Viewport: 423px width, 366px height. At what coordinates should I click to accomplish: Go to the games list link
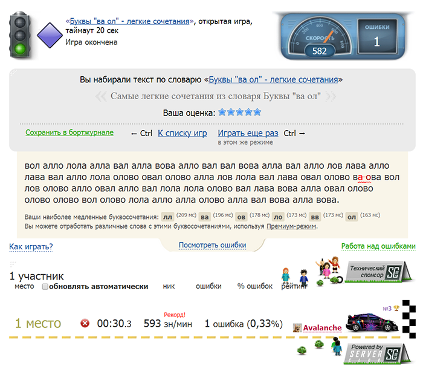(182, 133)
